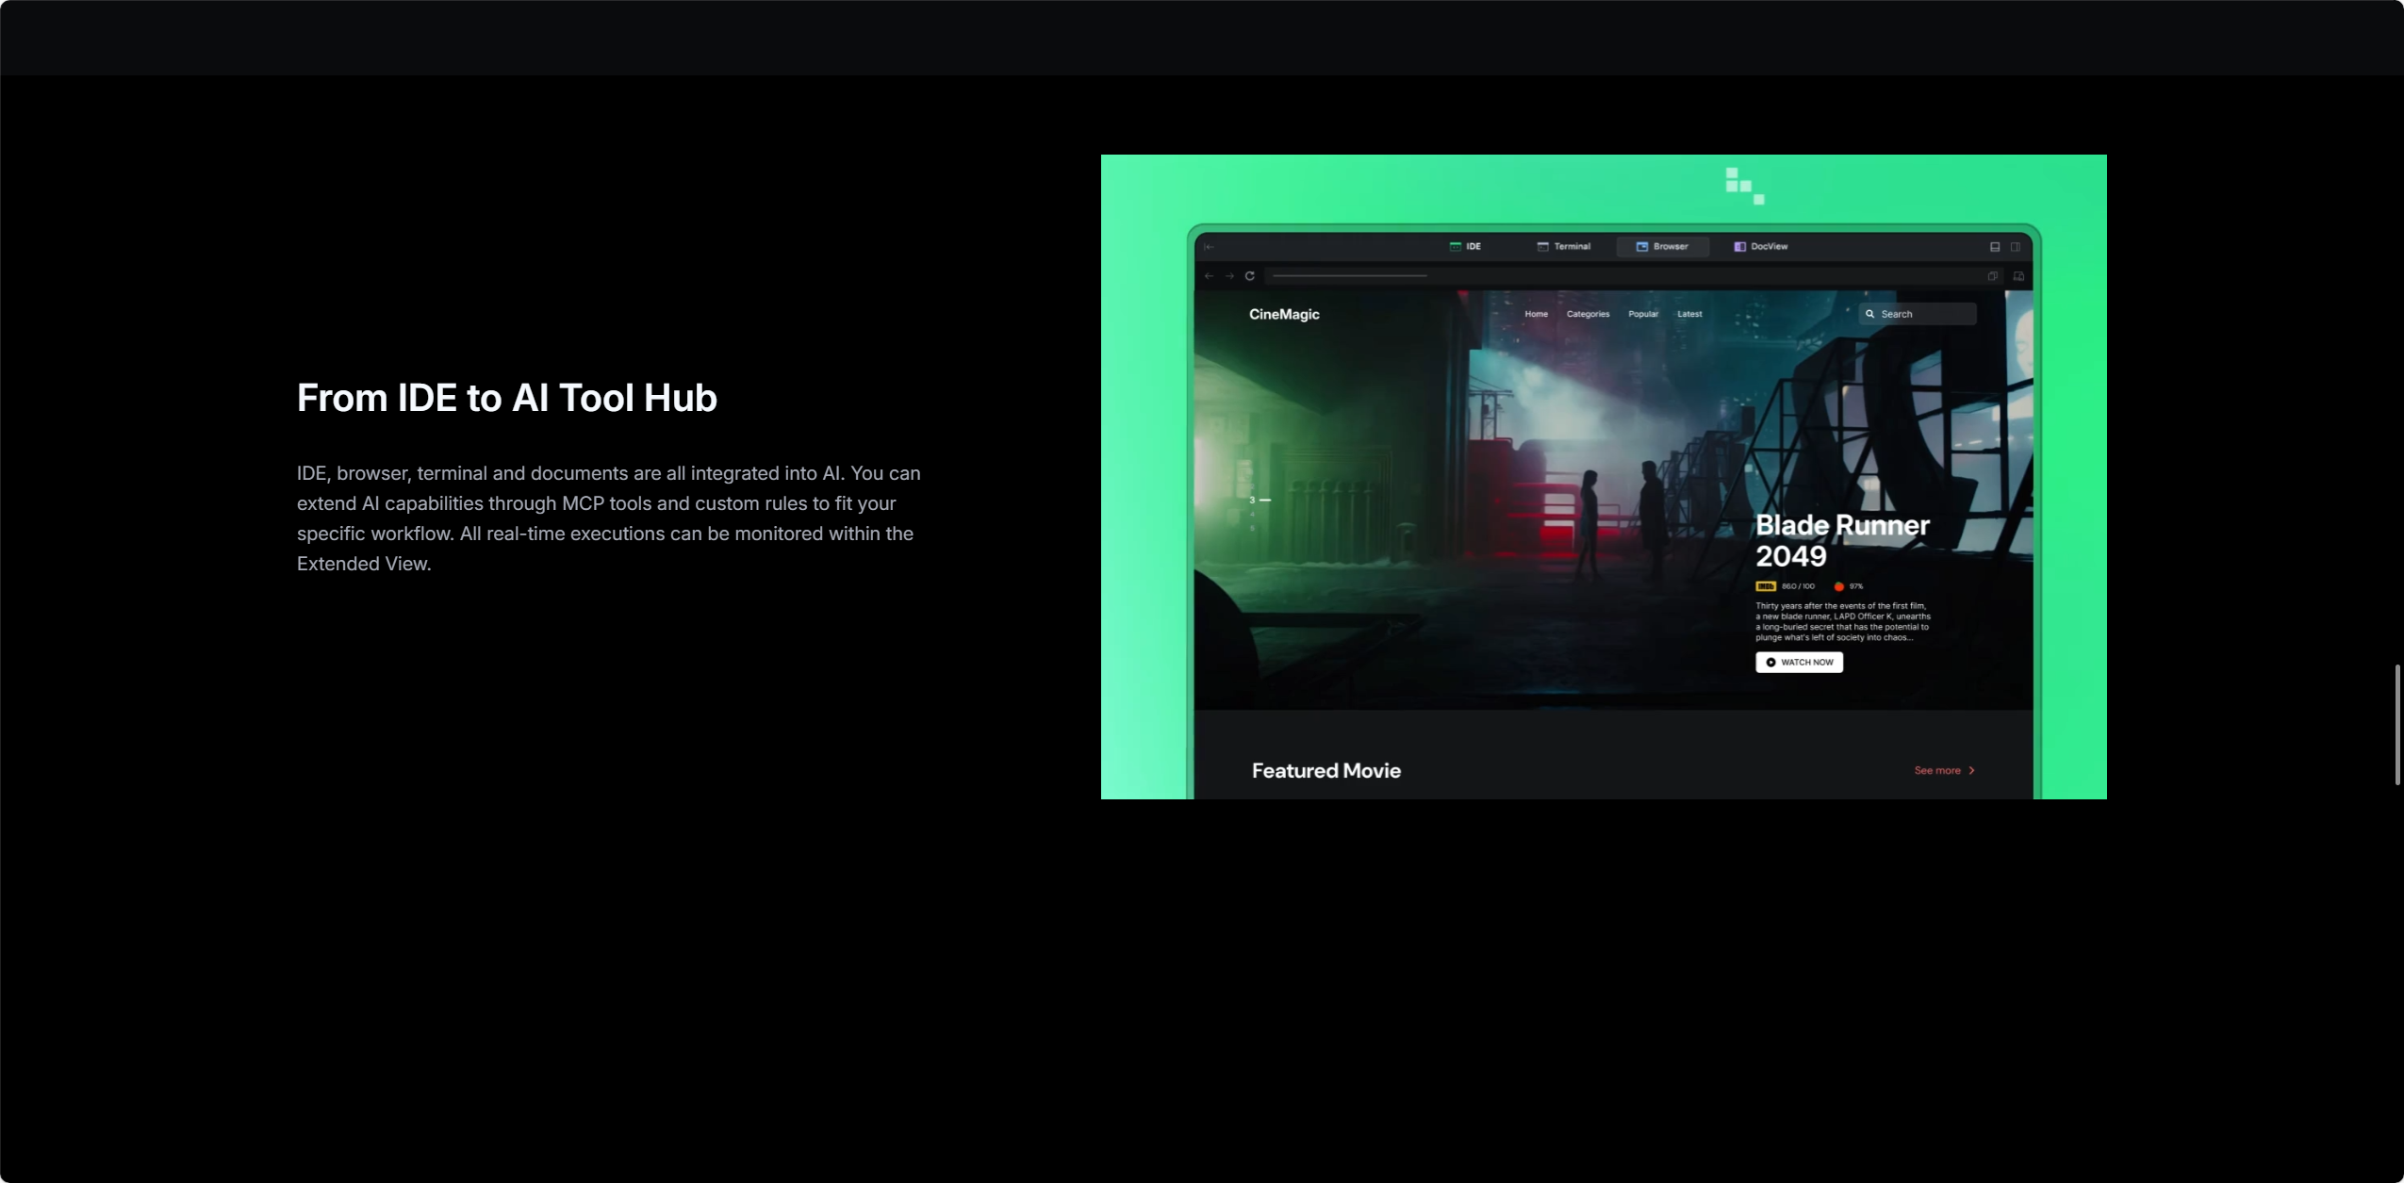Switch to the IDE tab
2404x1183 pixels.
pos(1465,246)
